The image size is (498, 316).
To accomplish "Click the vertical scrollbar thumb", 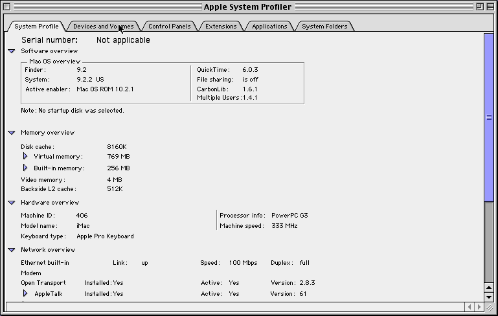I will point(489,117).
